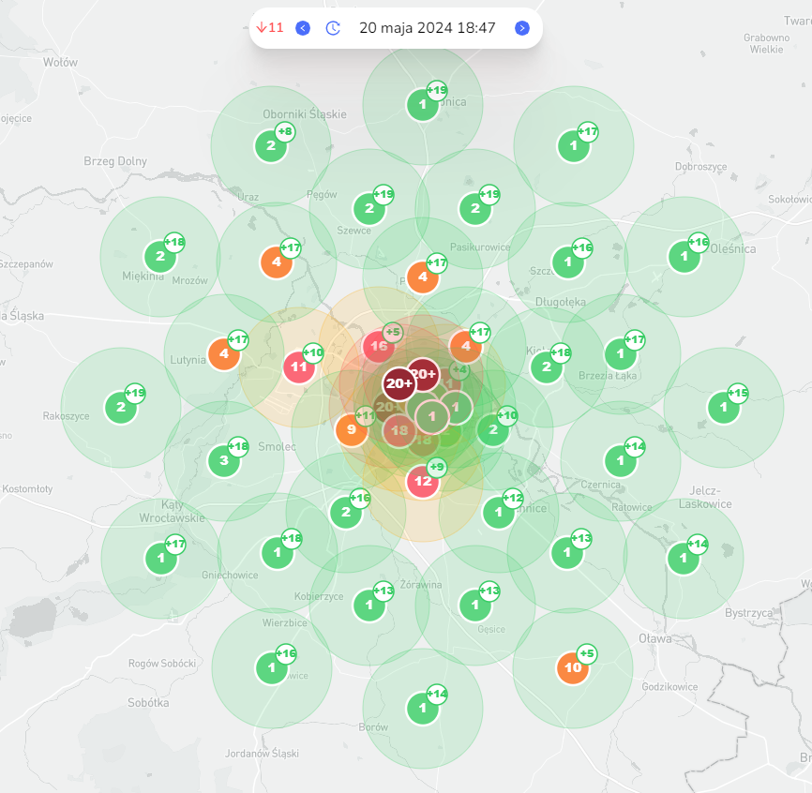Image resolution: width=812 pixels, height=793 pixels.
Task: Click the +8 badge near Oborniki Śląskie
Action: tap(286, 131)
